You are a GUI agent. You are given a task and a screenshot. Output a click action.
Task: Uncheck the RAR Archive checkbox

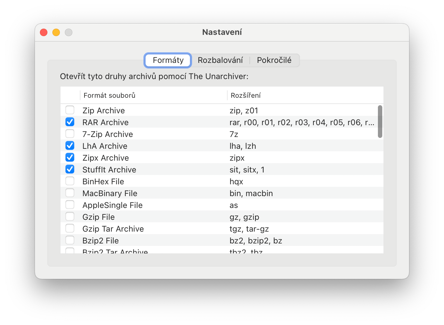tap(70, 122)
